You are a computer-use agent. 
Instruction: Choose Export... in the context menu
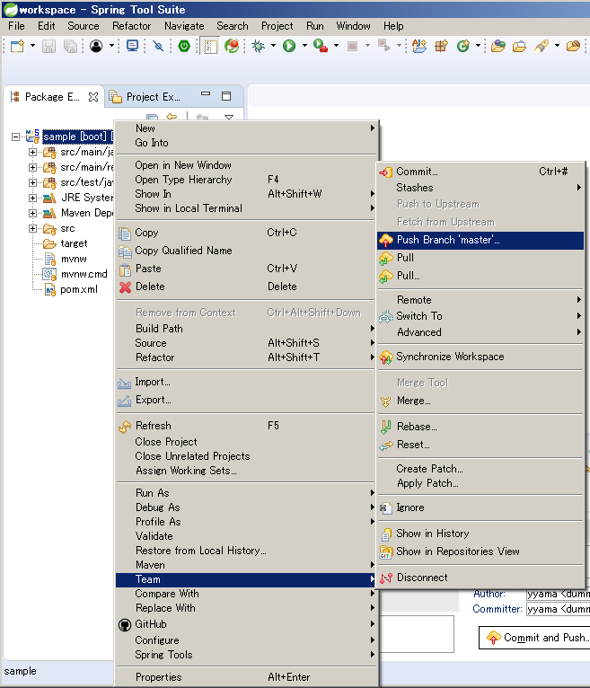click(x=246, y=400)
